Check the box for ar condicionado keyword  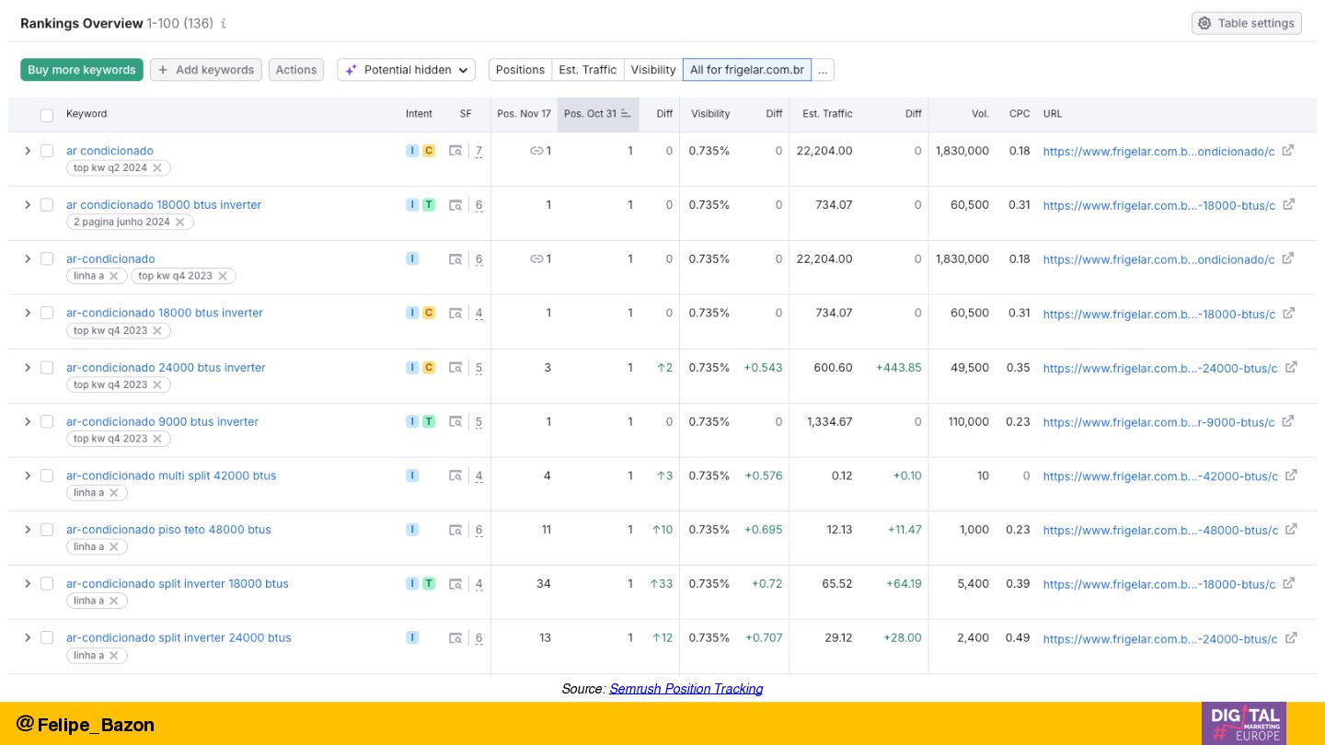coord(47,151)
